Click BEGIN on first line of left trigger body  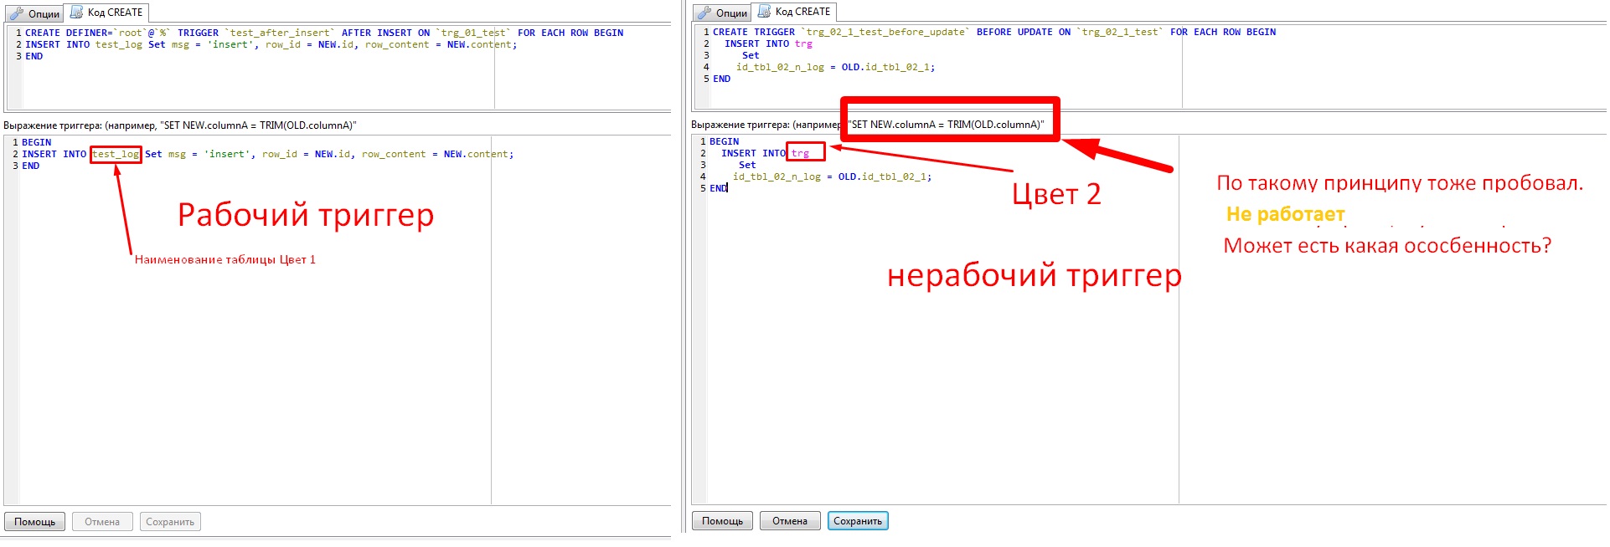(36, 142)
